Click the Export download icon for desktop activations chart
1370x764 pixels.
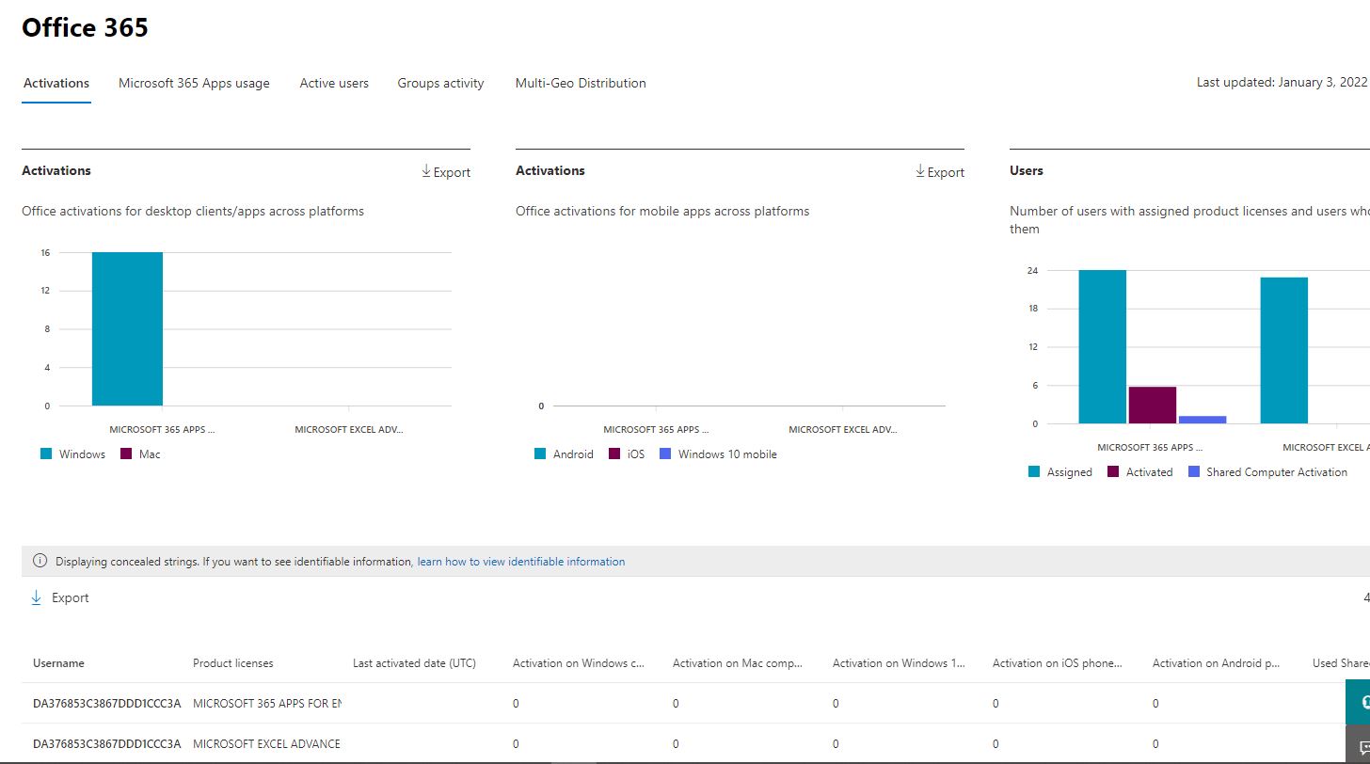click(x=425, y=172)
